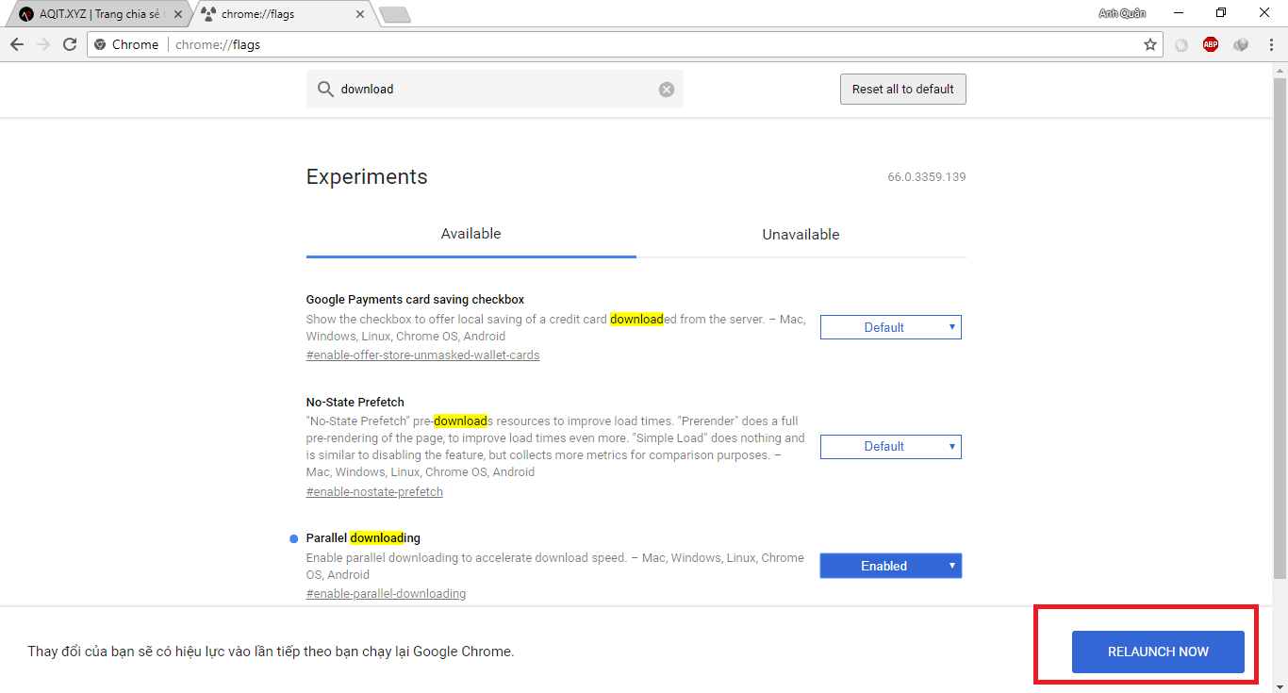This screenshot has height=693, width=1288.
Task: Open the Available experiments tab
Action: coord(471,234)
